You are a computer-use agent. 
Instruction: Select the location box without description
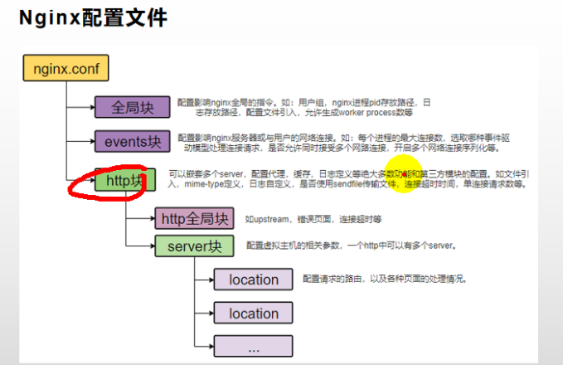click(254, 313)
